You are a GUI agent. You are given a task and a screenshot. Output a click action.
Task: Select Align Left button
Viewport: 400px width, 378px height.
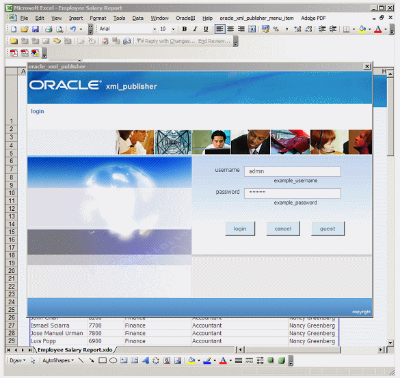click(219, 29)
